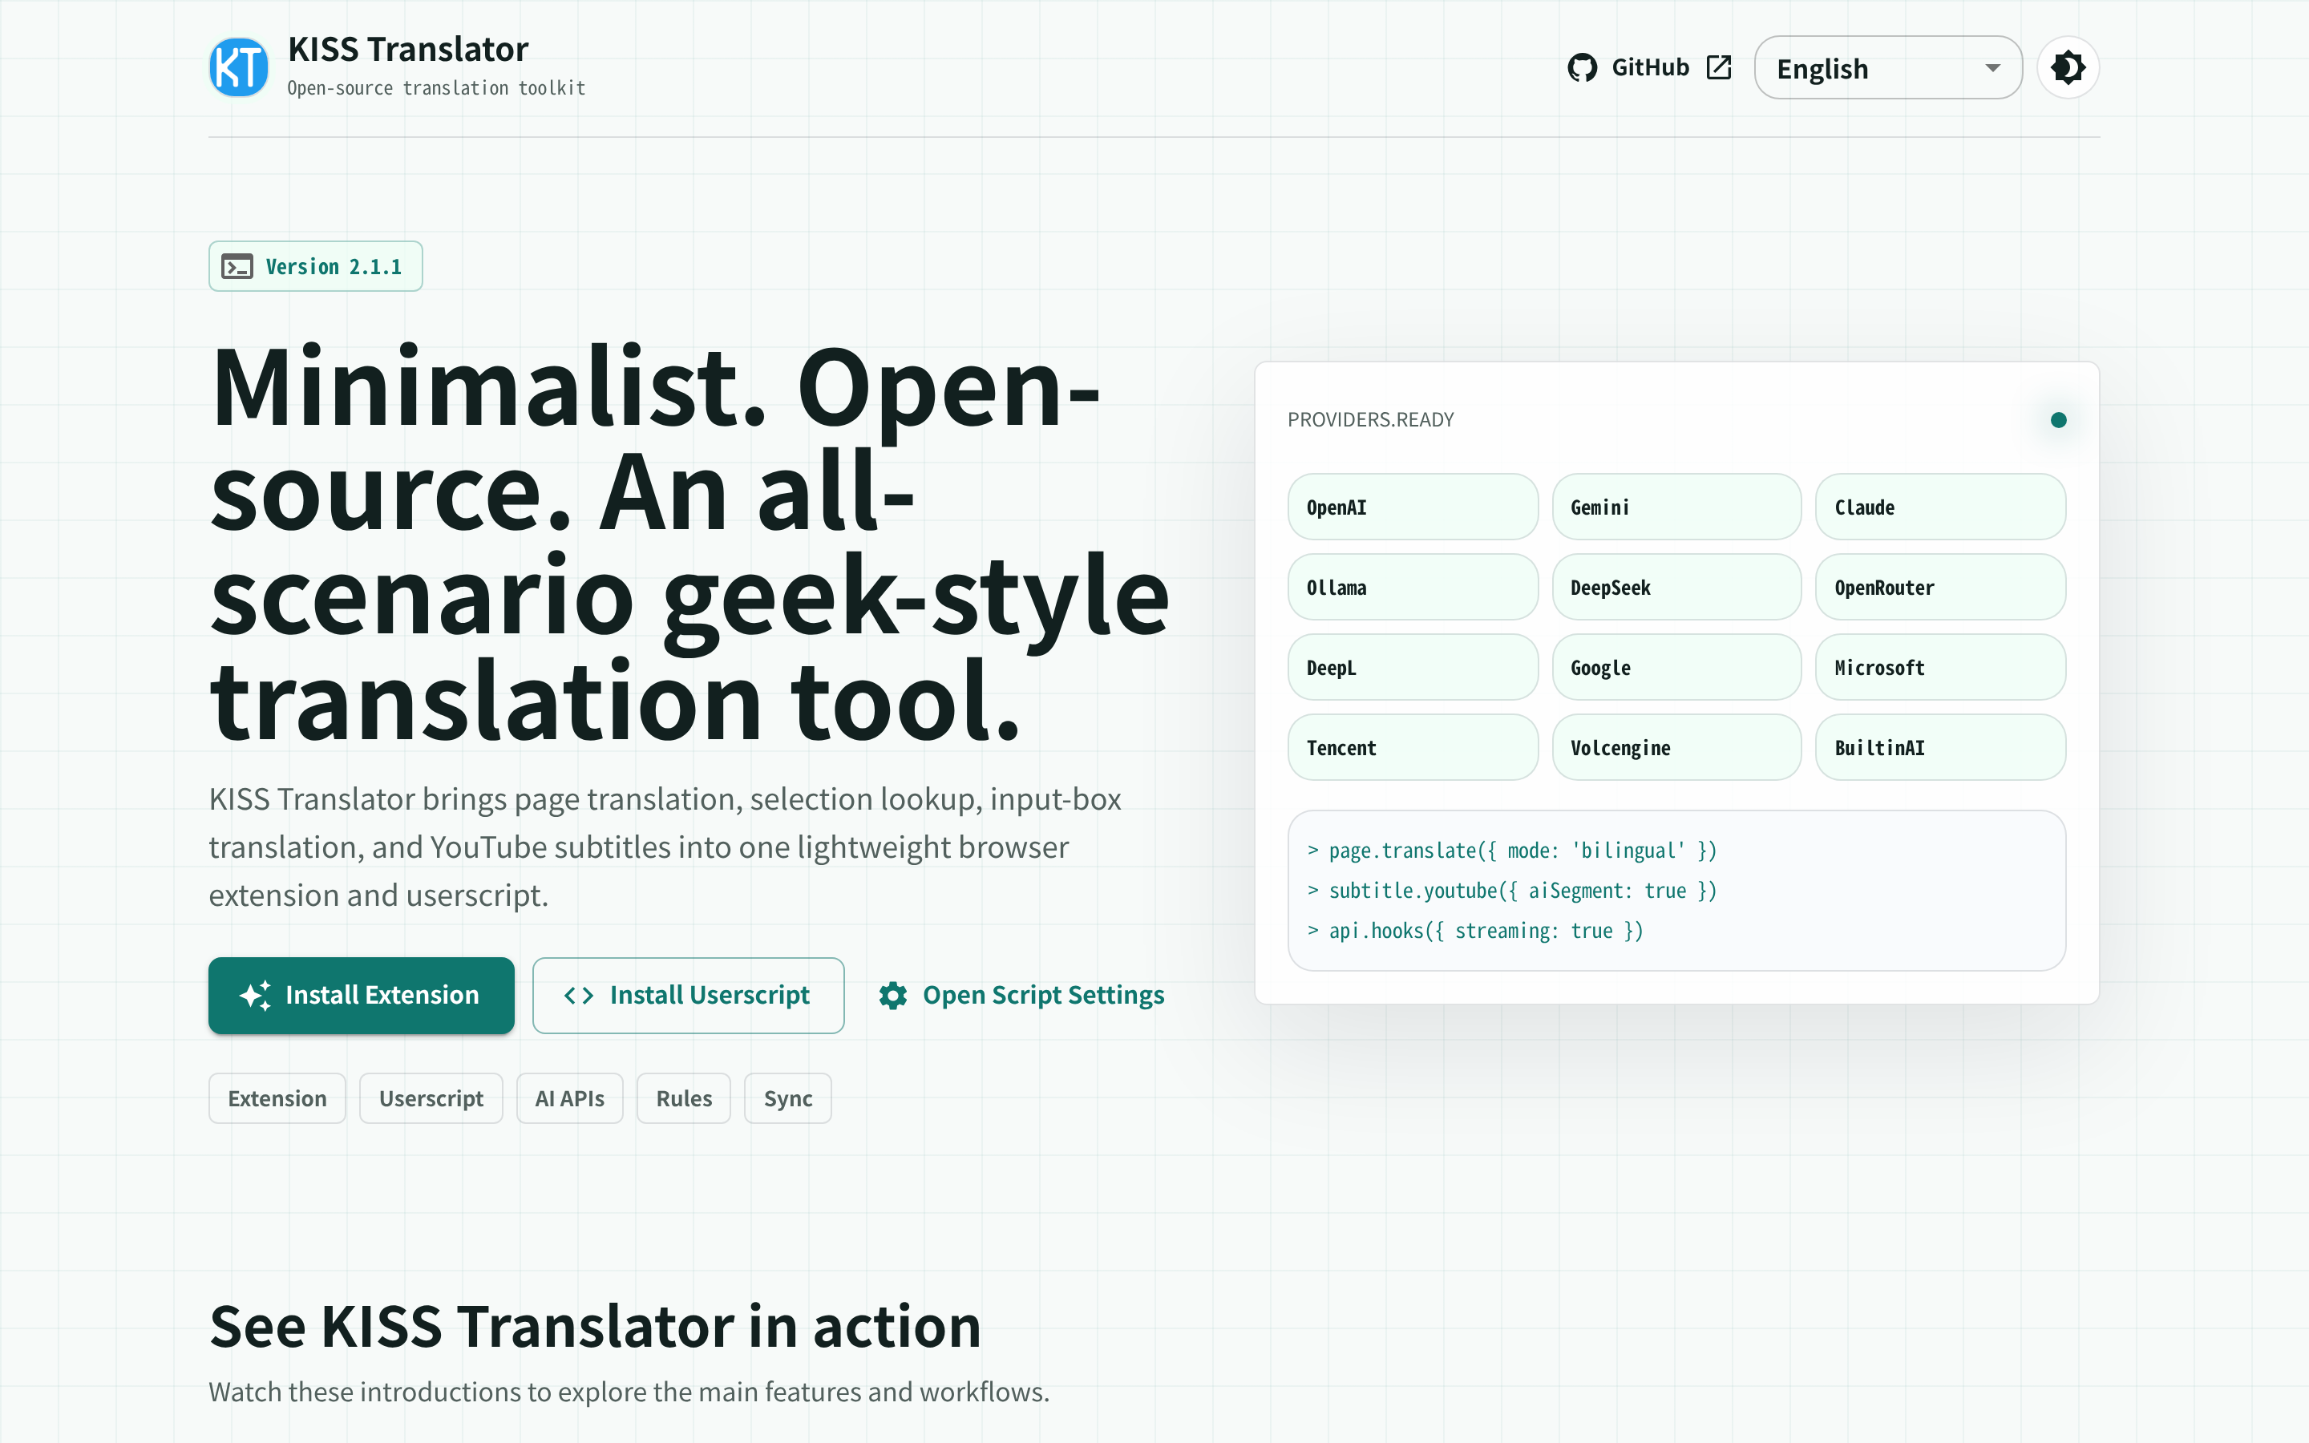Image resolution: width=2309 pixels, height=1443 pixels.
Task: Click the subtitle.youtube aiSegment code line
Action: (1512, 891)
